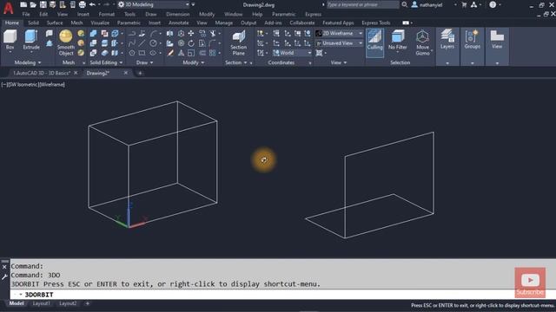Image resolution: width=556 pixels, height=312 pixels.
Task: Switch to the Visualize ribbon tab
Action: coord(100,23)
